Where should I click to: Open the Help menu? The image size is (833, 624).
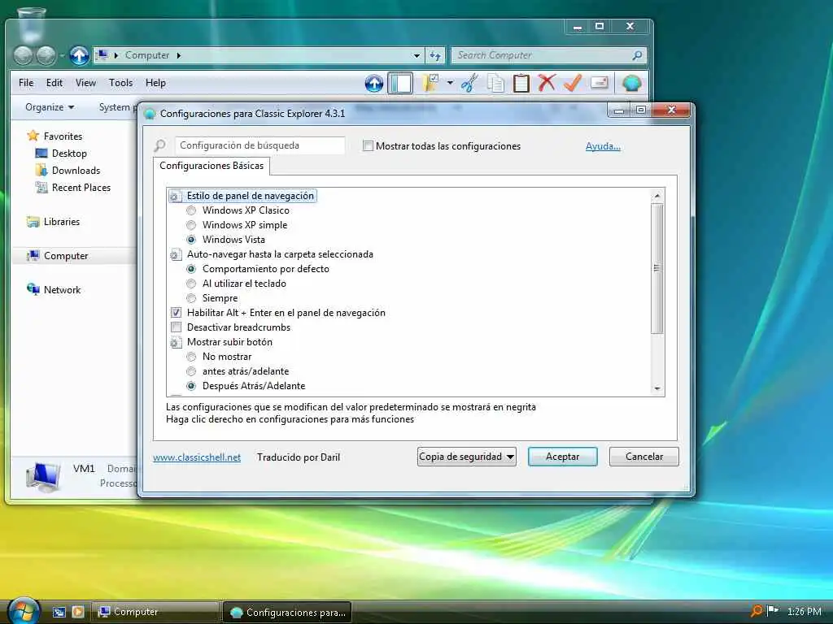155,83
